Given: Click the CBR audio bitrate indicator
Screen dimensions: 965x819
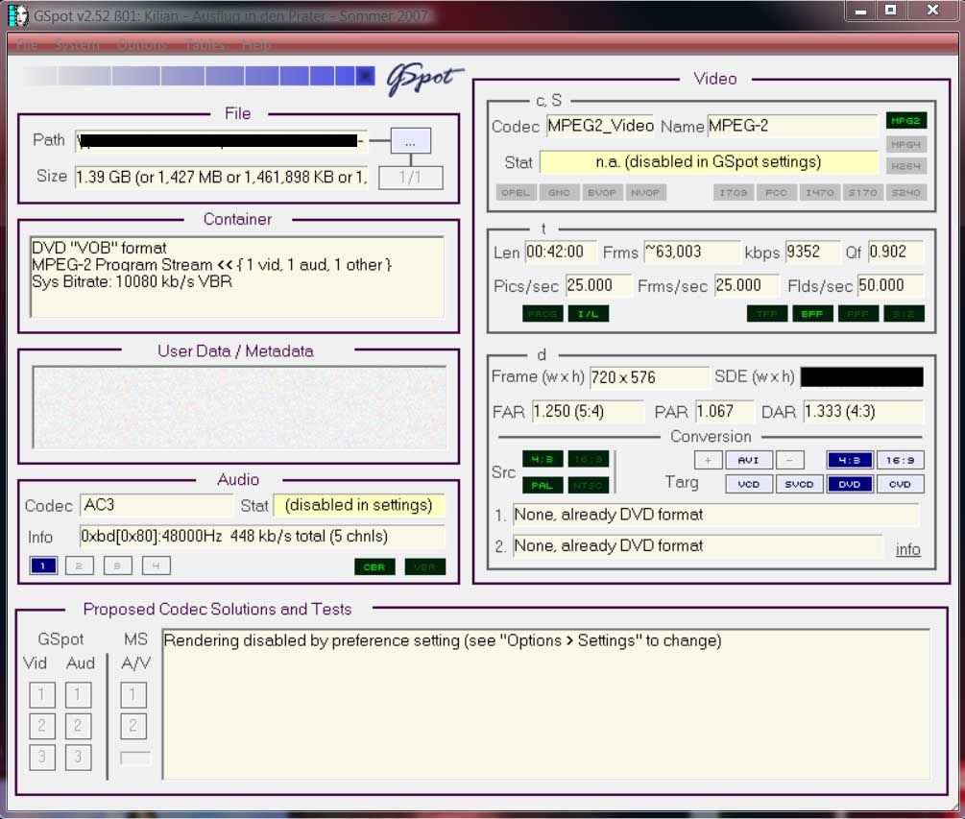Looking at the screenshot, I should 374,566.
